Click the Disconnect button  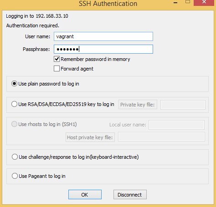[130, 195]
